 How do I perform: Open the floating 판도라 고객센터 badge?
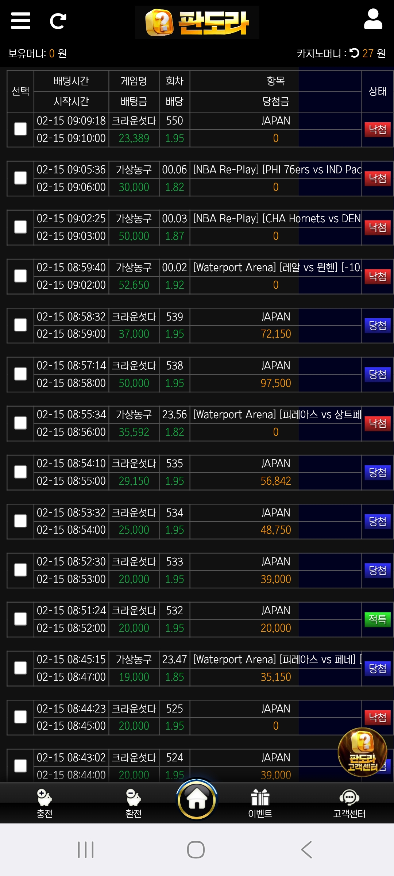(362, 752)
